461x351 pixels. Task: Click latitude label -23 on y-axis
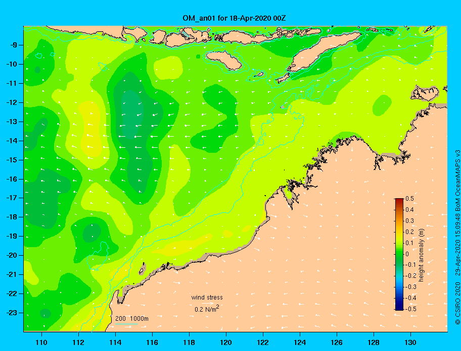[x=12, y=313]
